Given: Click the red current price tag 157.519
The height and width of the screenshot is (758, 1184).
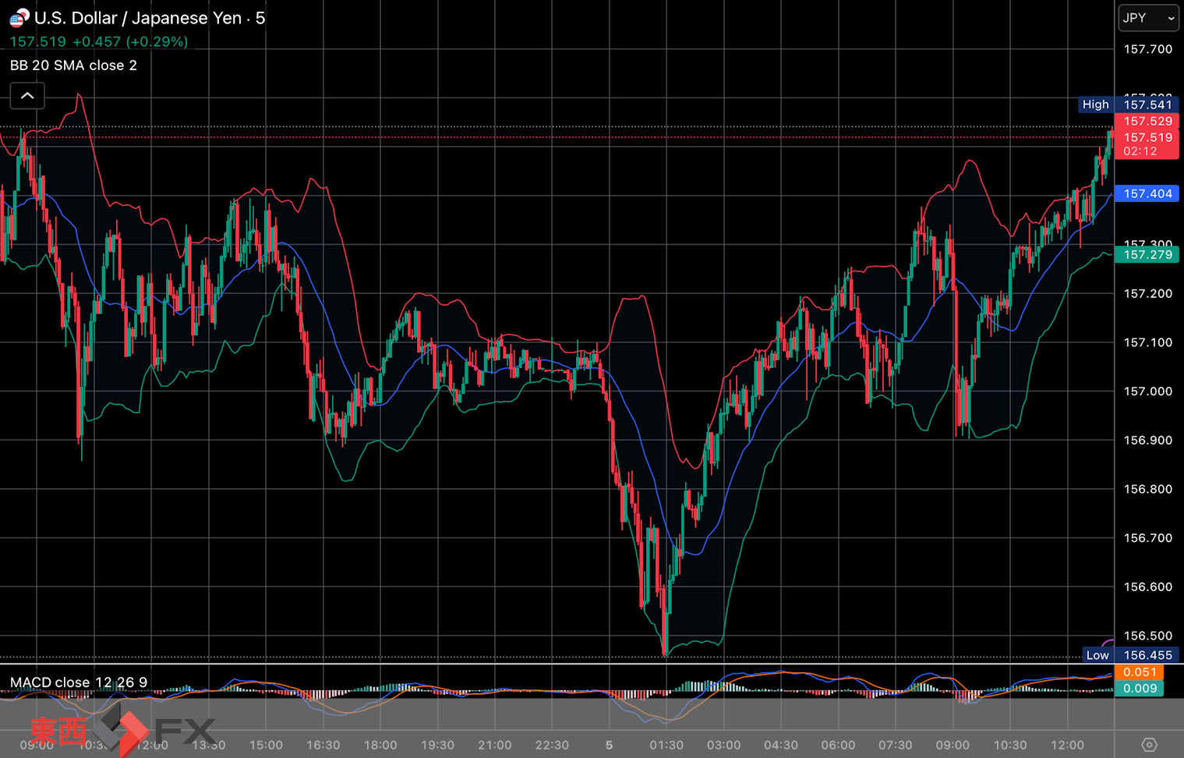Looking at the screenshot, I should point(1147,138).
